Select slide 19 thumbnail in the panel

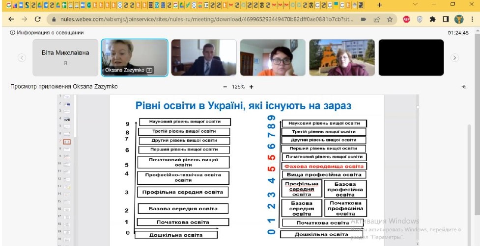[67, 232]
